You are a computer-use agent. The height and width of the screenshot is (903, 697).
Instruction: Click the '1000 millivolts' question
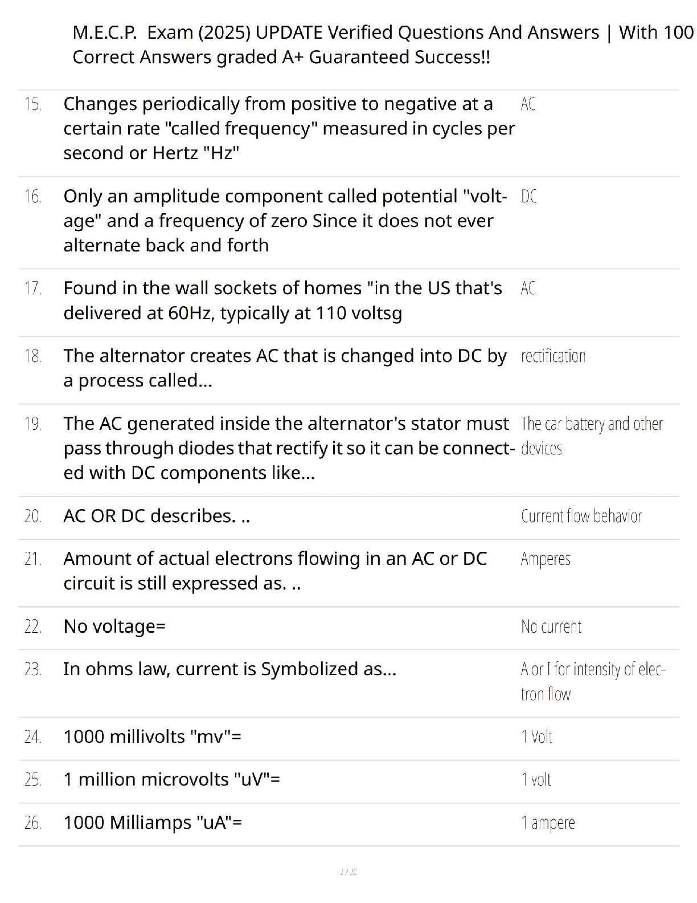click(x=152, y=737)
